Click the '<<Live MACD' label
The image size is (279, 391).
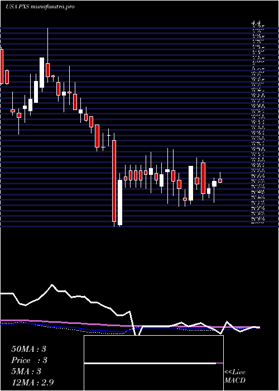click(x=235, y=376)
